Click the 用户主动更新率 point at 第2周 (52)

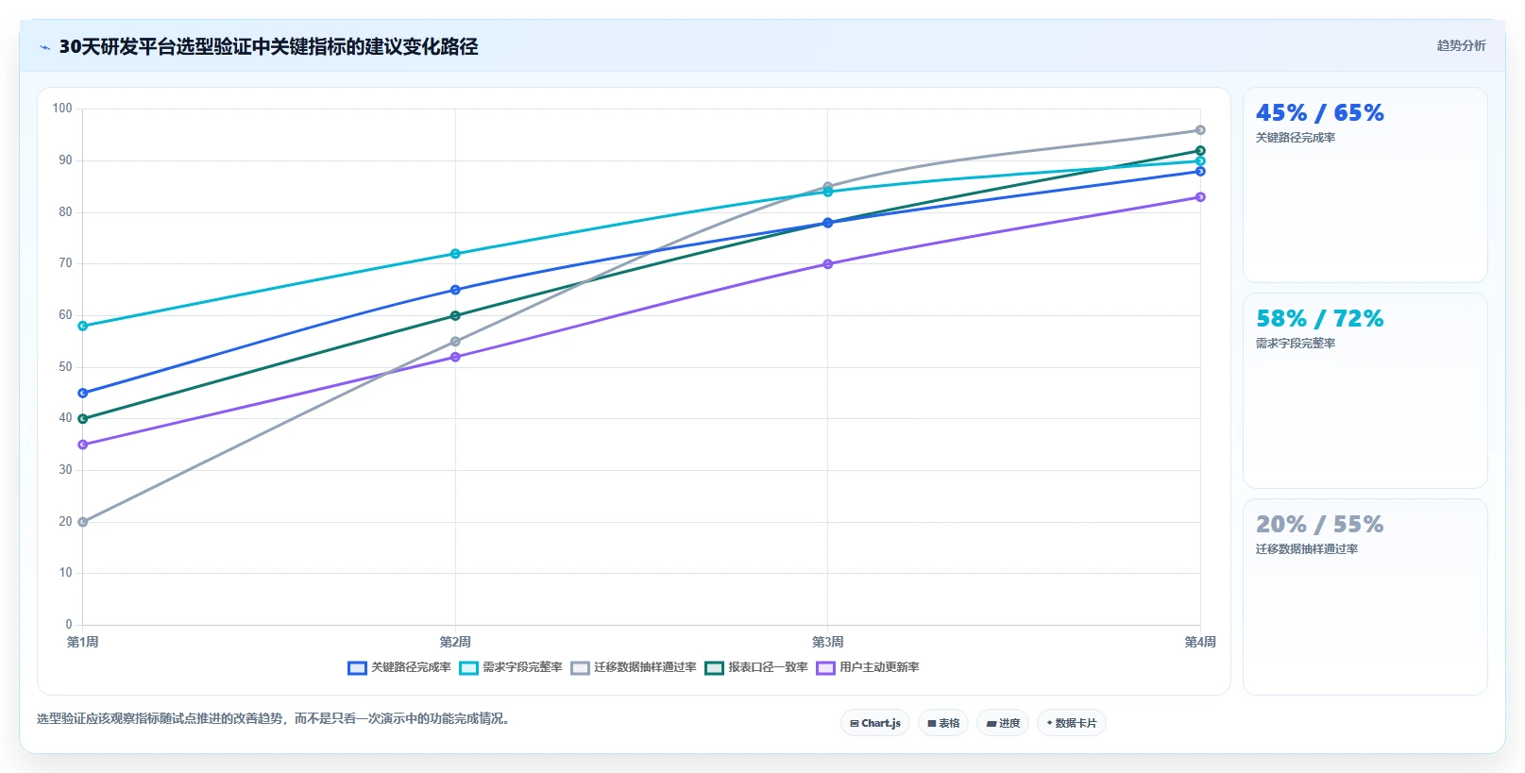(x=455, y=357)
